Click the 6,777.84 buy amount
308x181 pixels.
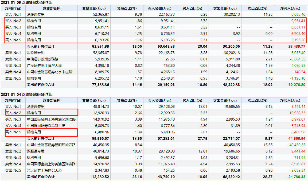tap(167, 126)
